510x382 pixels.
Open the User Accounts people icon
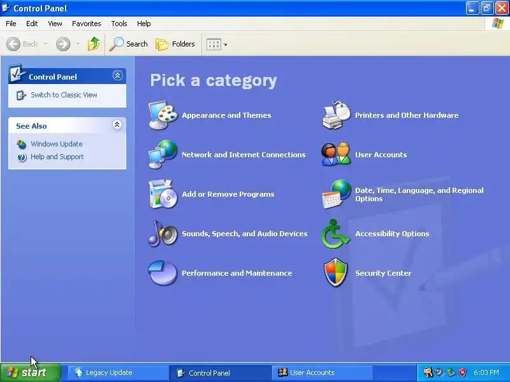pos(337,155)
